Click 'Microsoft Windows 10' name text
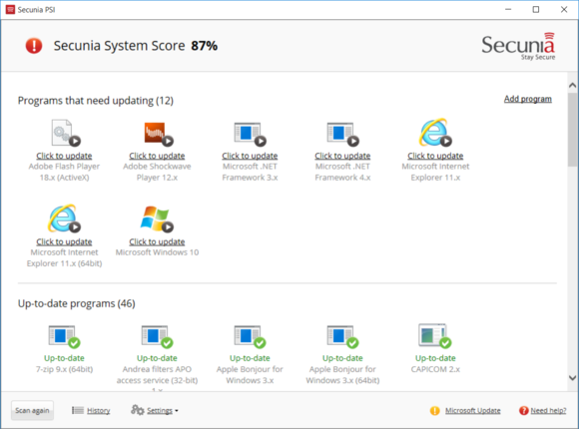The height and width of the screenshot is (429, 579). (157, 252)
